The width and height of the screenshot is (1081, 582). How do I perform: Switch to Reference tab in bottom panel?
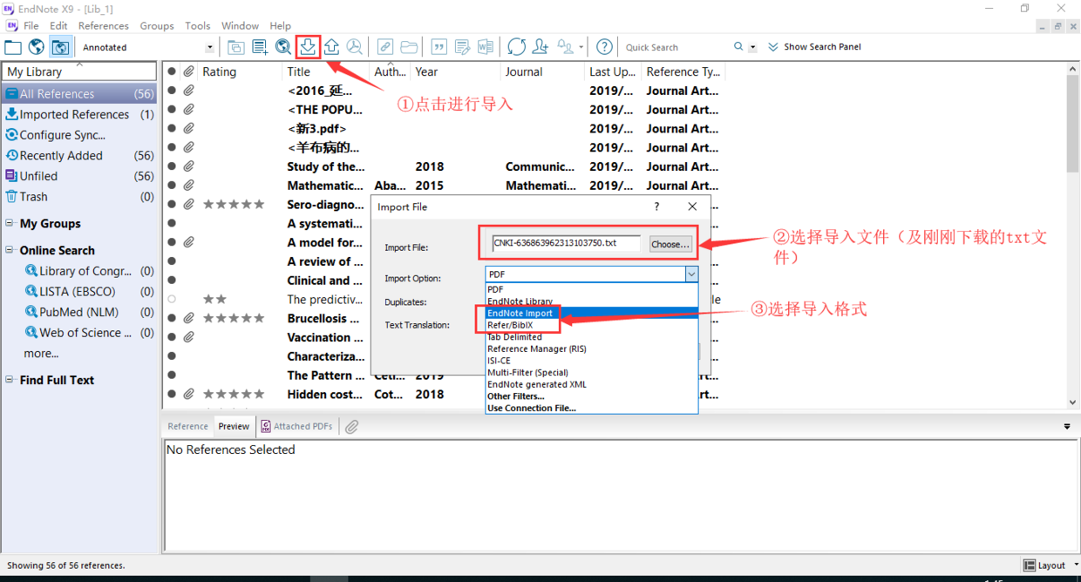[187, 426]
